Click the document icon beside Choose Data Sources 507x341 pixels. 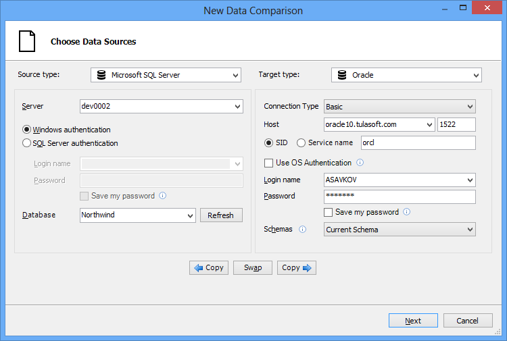point(27,41)
